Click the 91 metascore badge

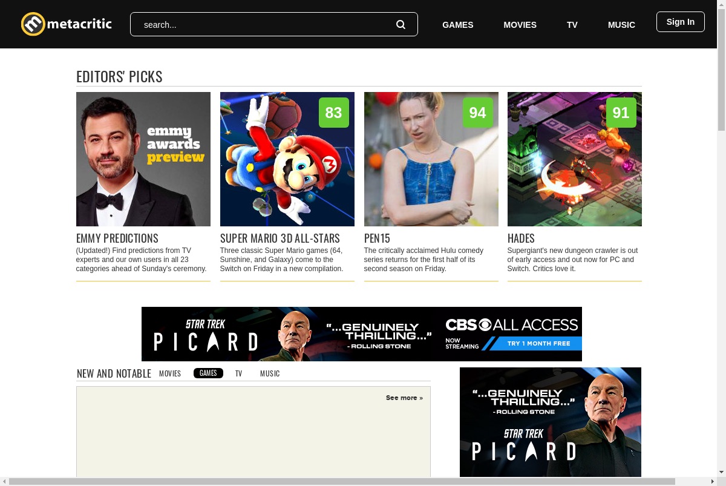pos(621,113)
